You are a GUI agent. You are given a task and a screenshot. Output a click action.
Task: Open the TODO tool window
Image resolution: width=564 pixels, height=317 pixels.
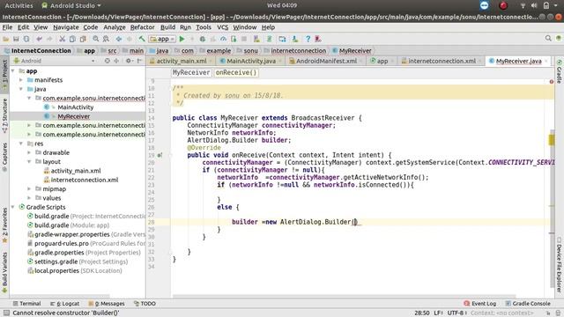tap(145, 304)
